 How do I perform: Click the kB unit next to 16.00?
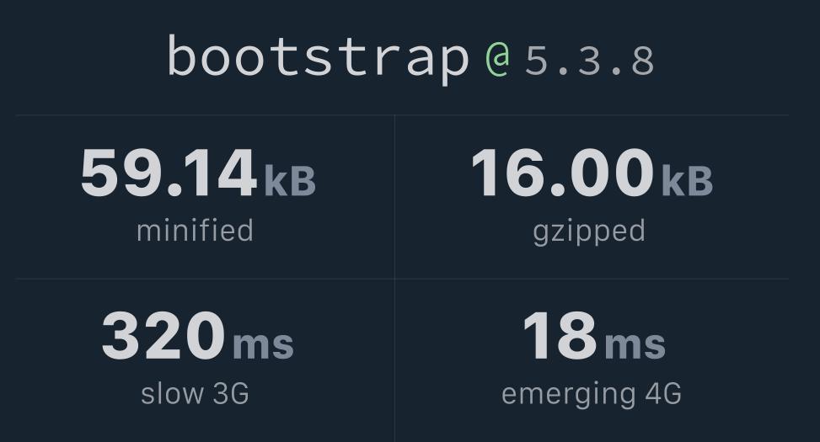[687, 180]
